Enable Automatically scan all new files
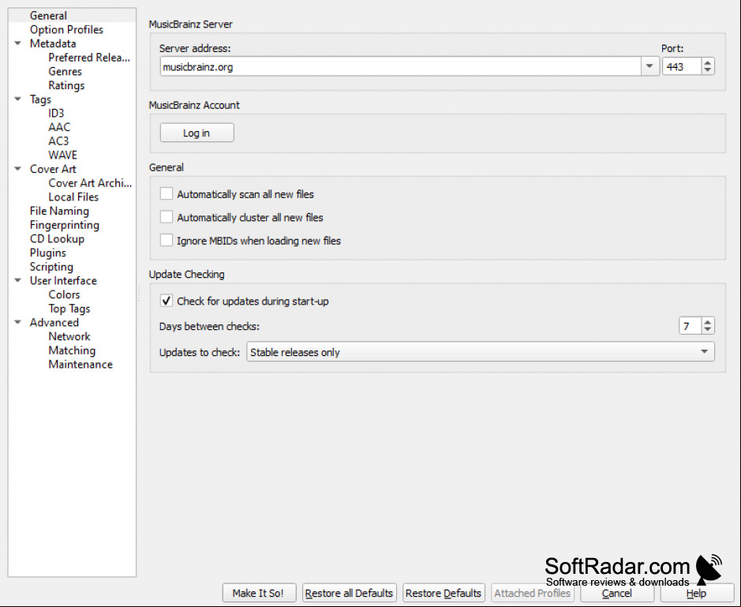741x607 pixels. click(x=167, y=194)
